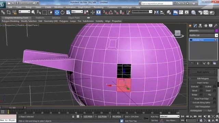Open Curve Editor from toolbar

(181, 12)
